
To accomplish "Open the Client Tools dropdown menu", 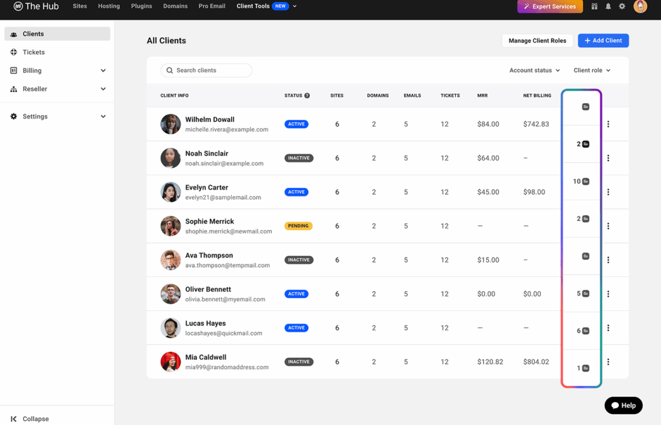I will pos(253,6).
